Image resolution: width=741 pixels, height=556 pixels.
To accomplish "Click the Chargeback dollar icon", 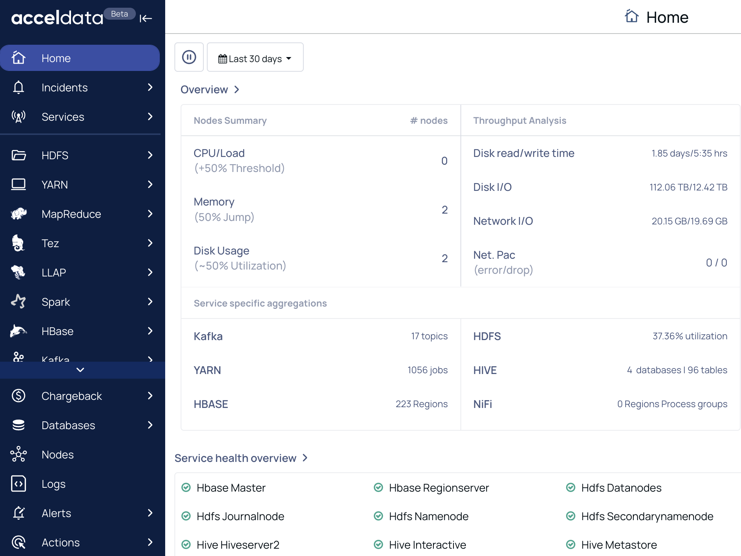I will tap(19, 396).
